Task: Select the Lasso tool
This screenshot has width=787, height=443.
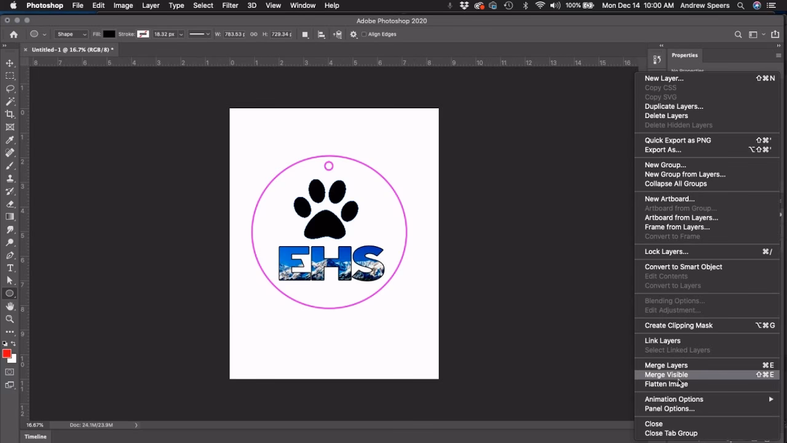Action: [x=10, y=89]
